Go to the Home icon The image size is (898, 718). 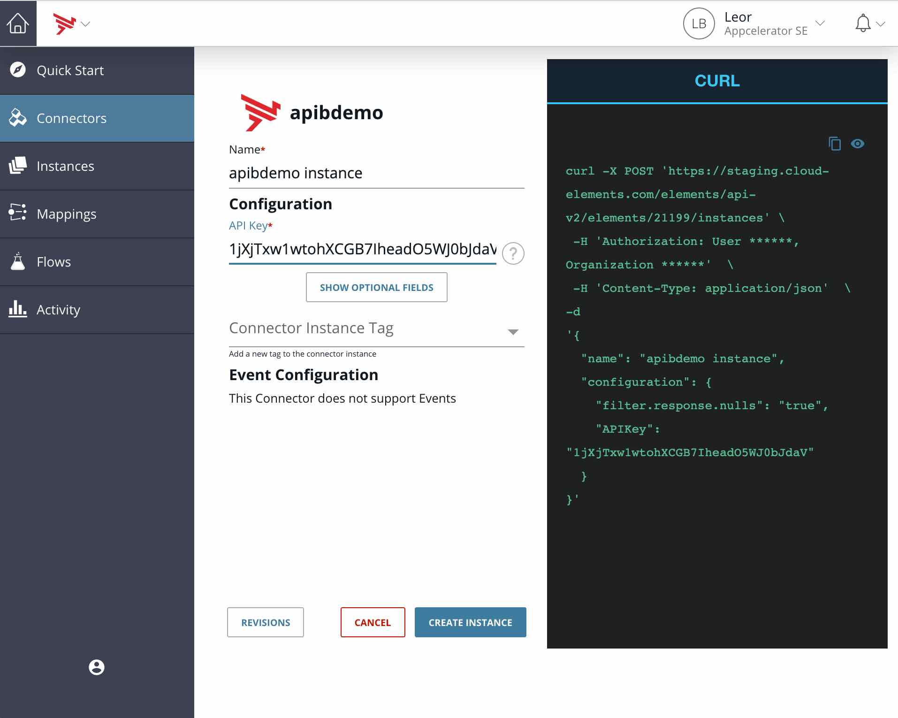coord(18,23)
